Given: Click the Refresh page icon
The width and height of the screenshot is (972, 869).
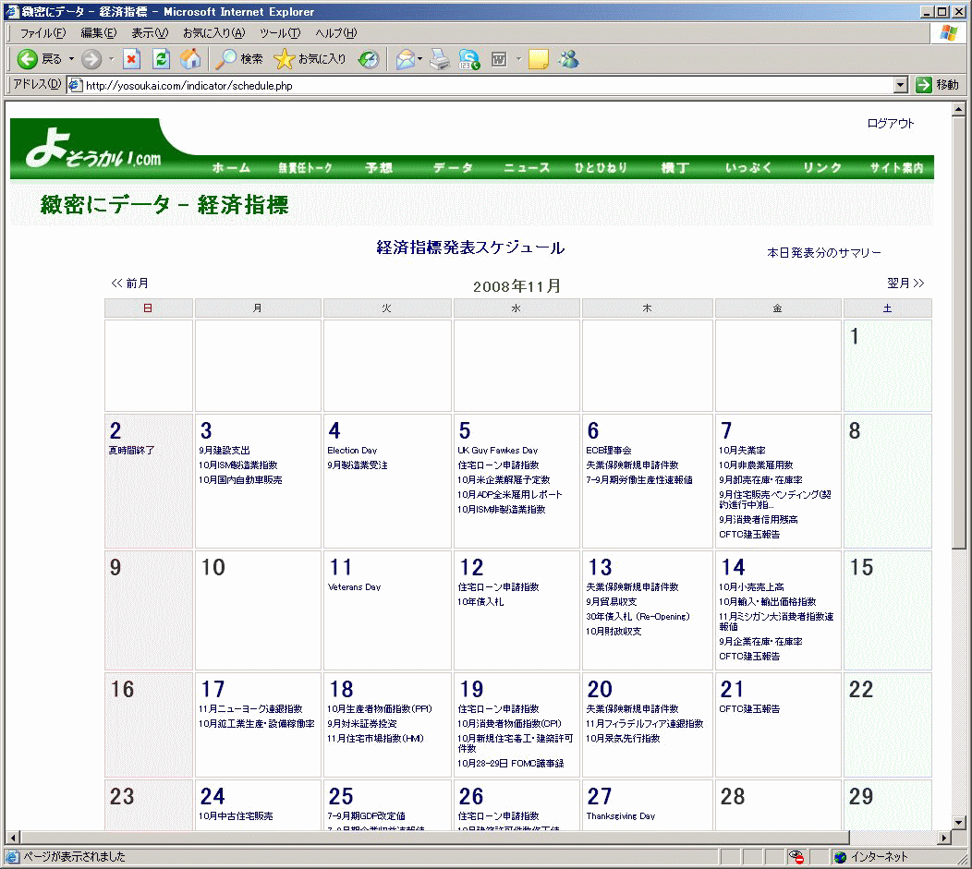Looking at the screenshot, I should pos(161,59).
